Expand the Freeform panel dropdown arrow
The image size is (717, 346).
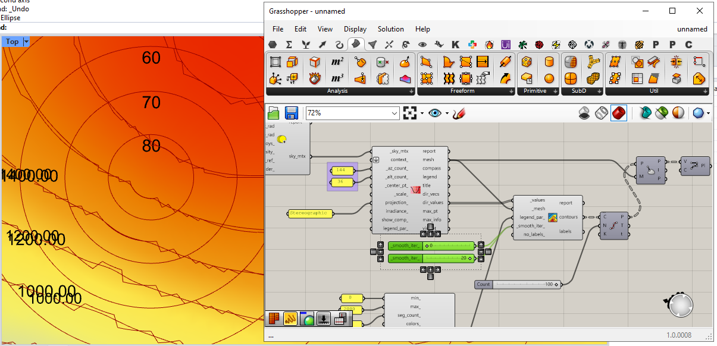coord(511,92)
